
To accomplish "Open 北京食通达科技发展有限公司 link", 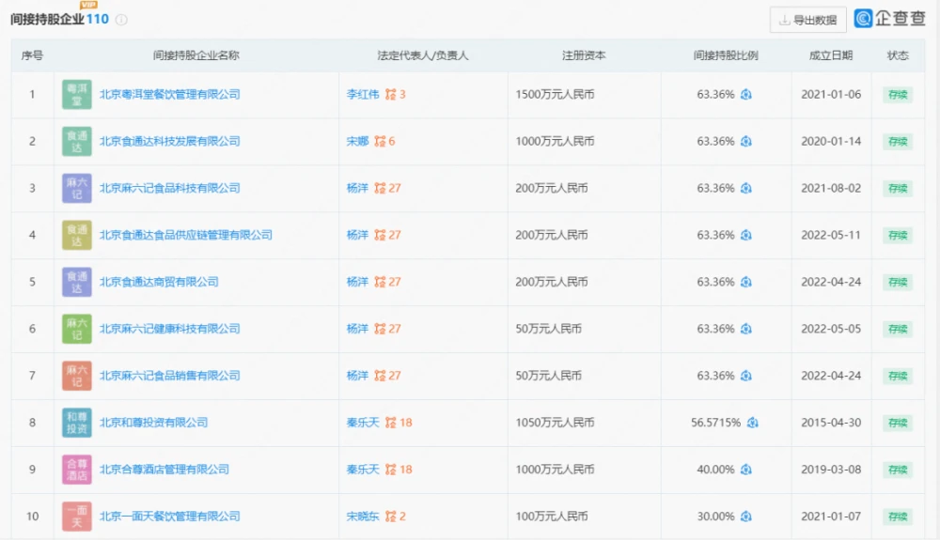I will (169, 141).
